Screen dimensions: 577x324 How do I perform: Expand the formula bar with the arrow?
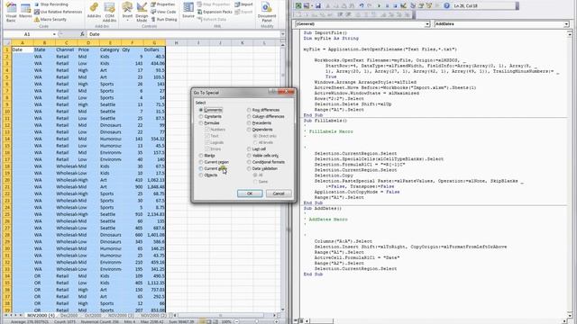[282, 34]
